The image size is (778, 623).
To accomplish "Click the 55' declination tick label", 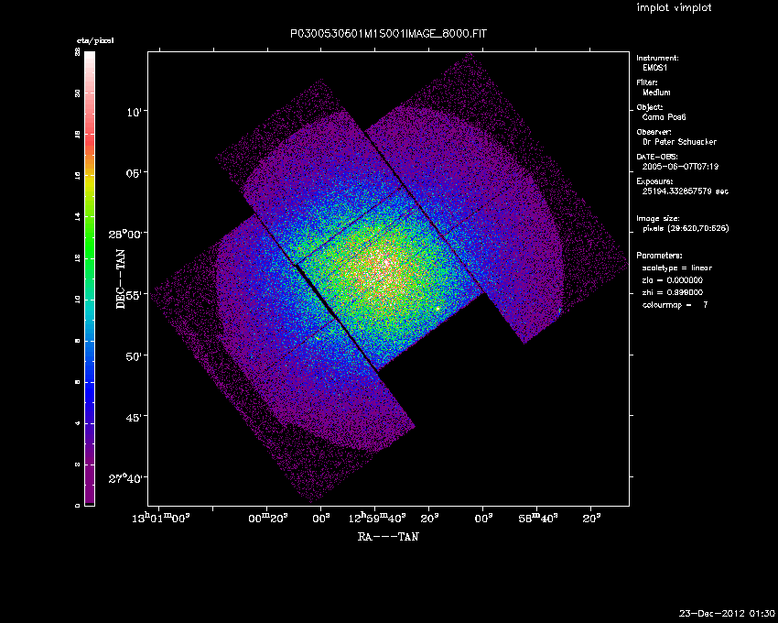I will (134, 295).
